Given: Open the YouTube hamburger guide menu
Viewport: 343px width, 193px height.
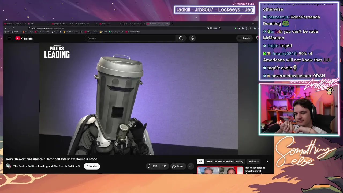Looking at the screenshot, I should [9, 38].
